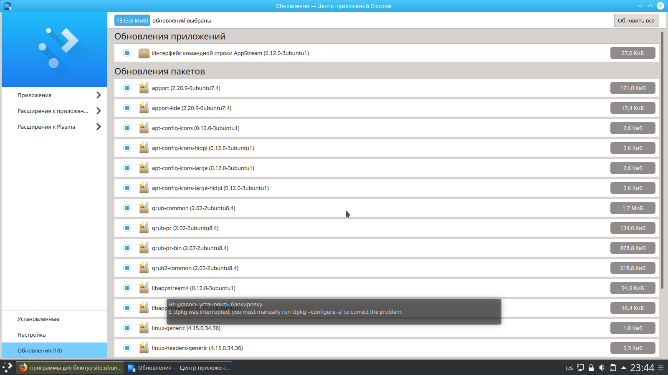Screen dimensions: 668x375
Task: Switch to the Firefox taskbar window entry
Action: tap(70, 367)
